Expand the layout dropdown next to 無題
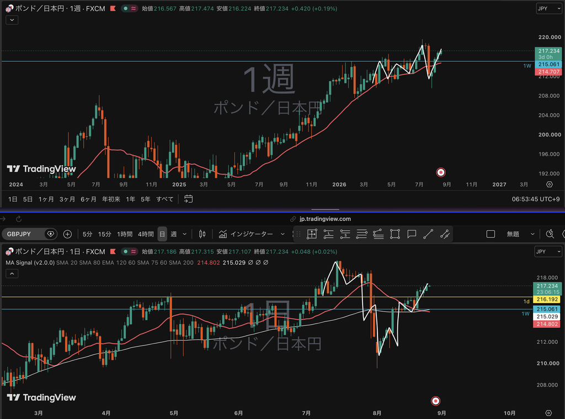The height and width of the screenshot is (419, 565). coord(532,234)
